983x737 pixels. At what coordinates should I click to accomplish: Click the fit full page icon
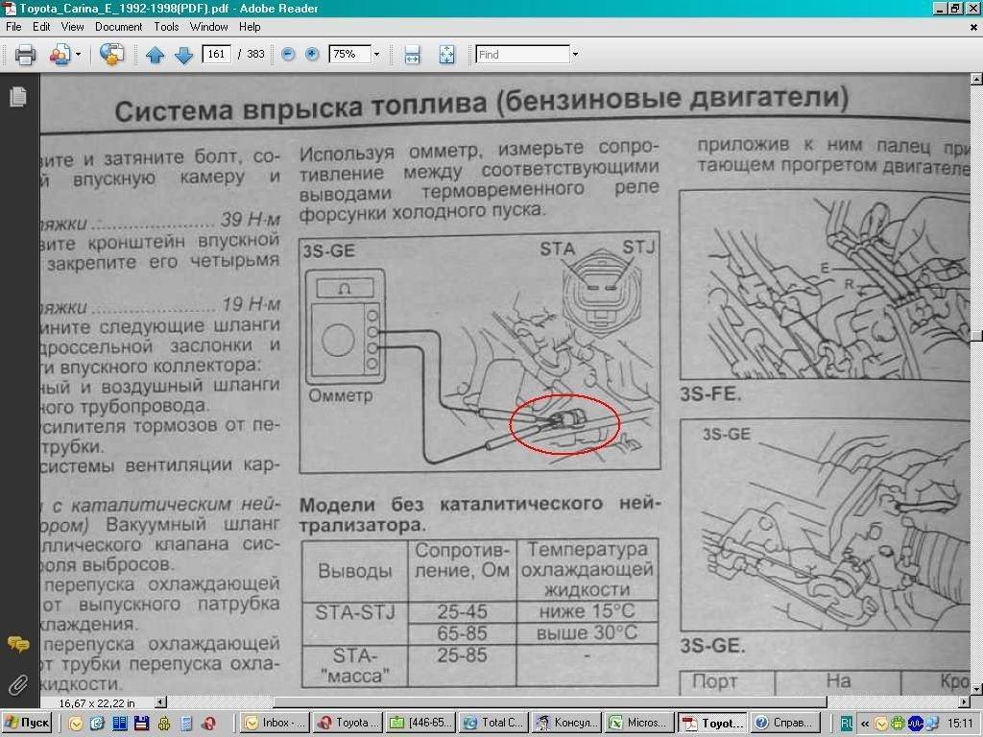point(446,55)
